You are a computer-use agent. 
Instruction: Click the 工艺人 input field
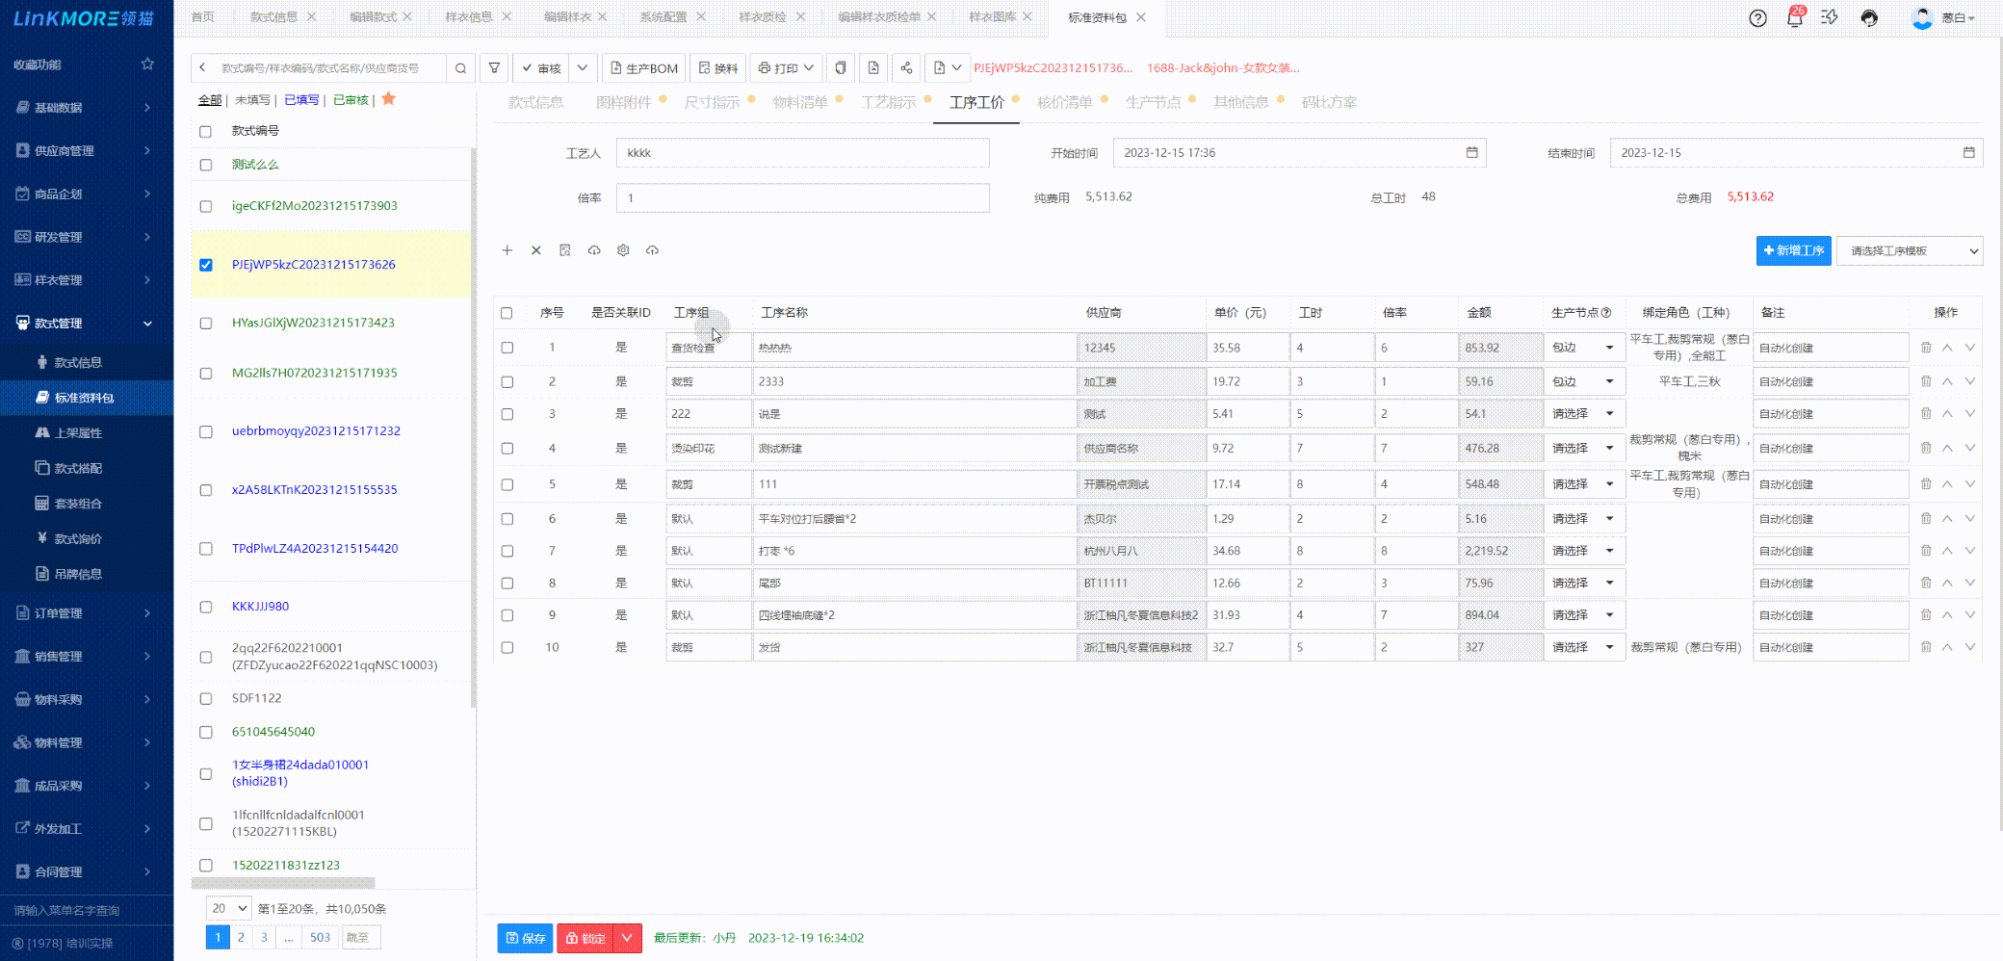[802, 153]
